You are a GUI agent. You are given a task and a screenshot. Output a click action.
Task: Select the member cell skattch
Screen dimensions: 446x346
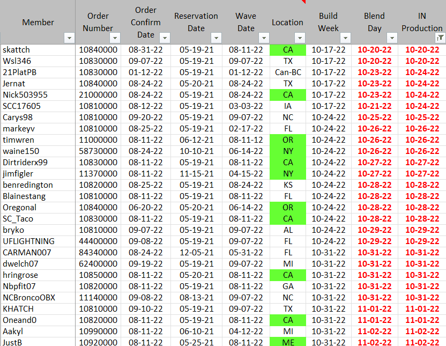coord(38,50)
